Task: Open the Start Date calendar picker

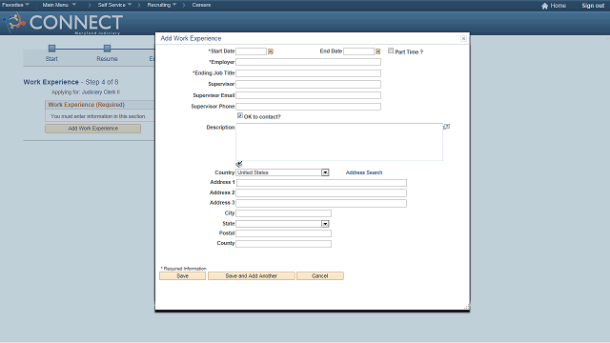Action: [271, 51]
